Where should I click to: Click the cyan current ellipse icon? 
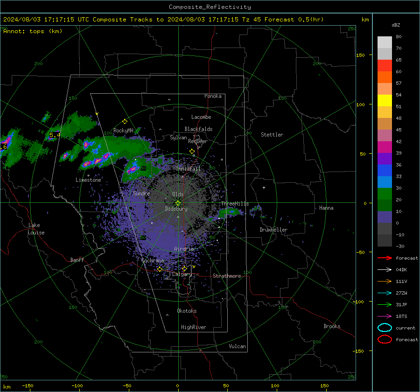pyautogui.click(x=385, y=328)
